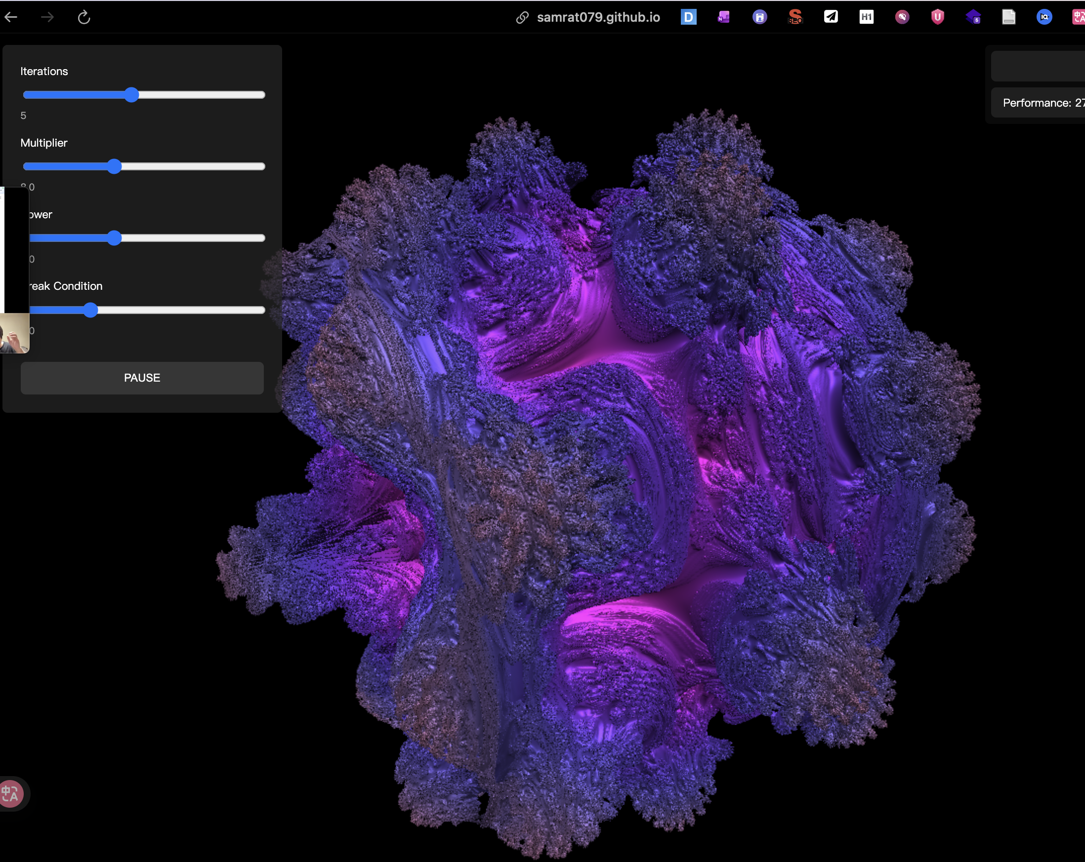Click the browser forward arrow
The height and width of the screenshot is (862, 1085).
click(x=47, y=17)
